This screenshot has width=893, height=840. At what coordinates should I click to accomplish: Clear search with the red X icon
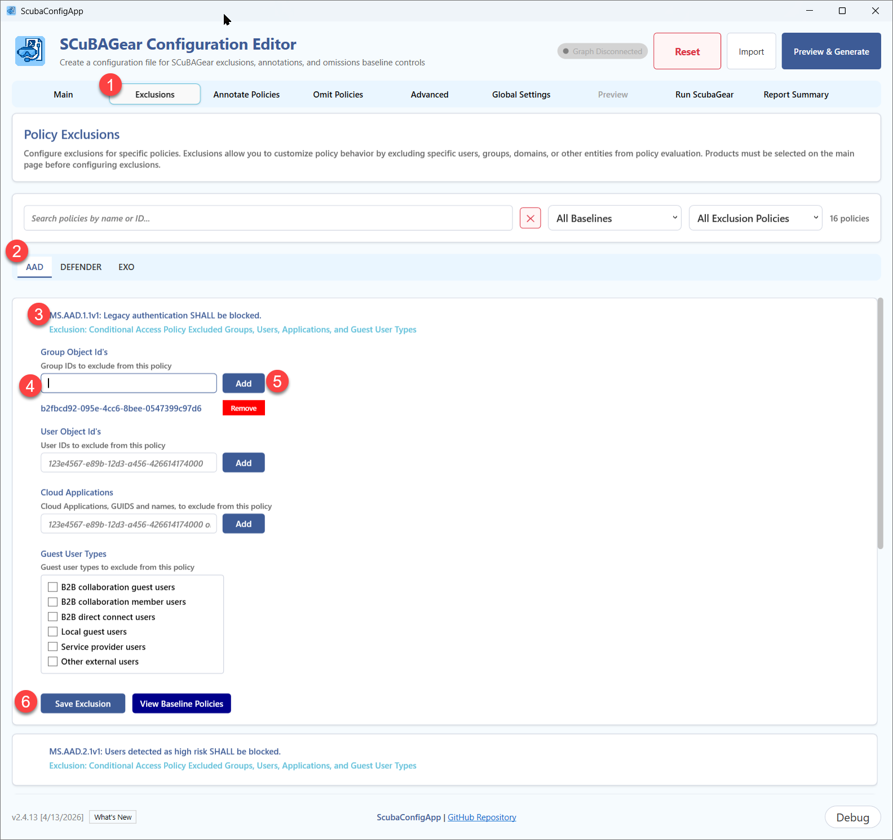click(x=530, y=218)
